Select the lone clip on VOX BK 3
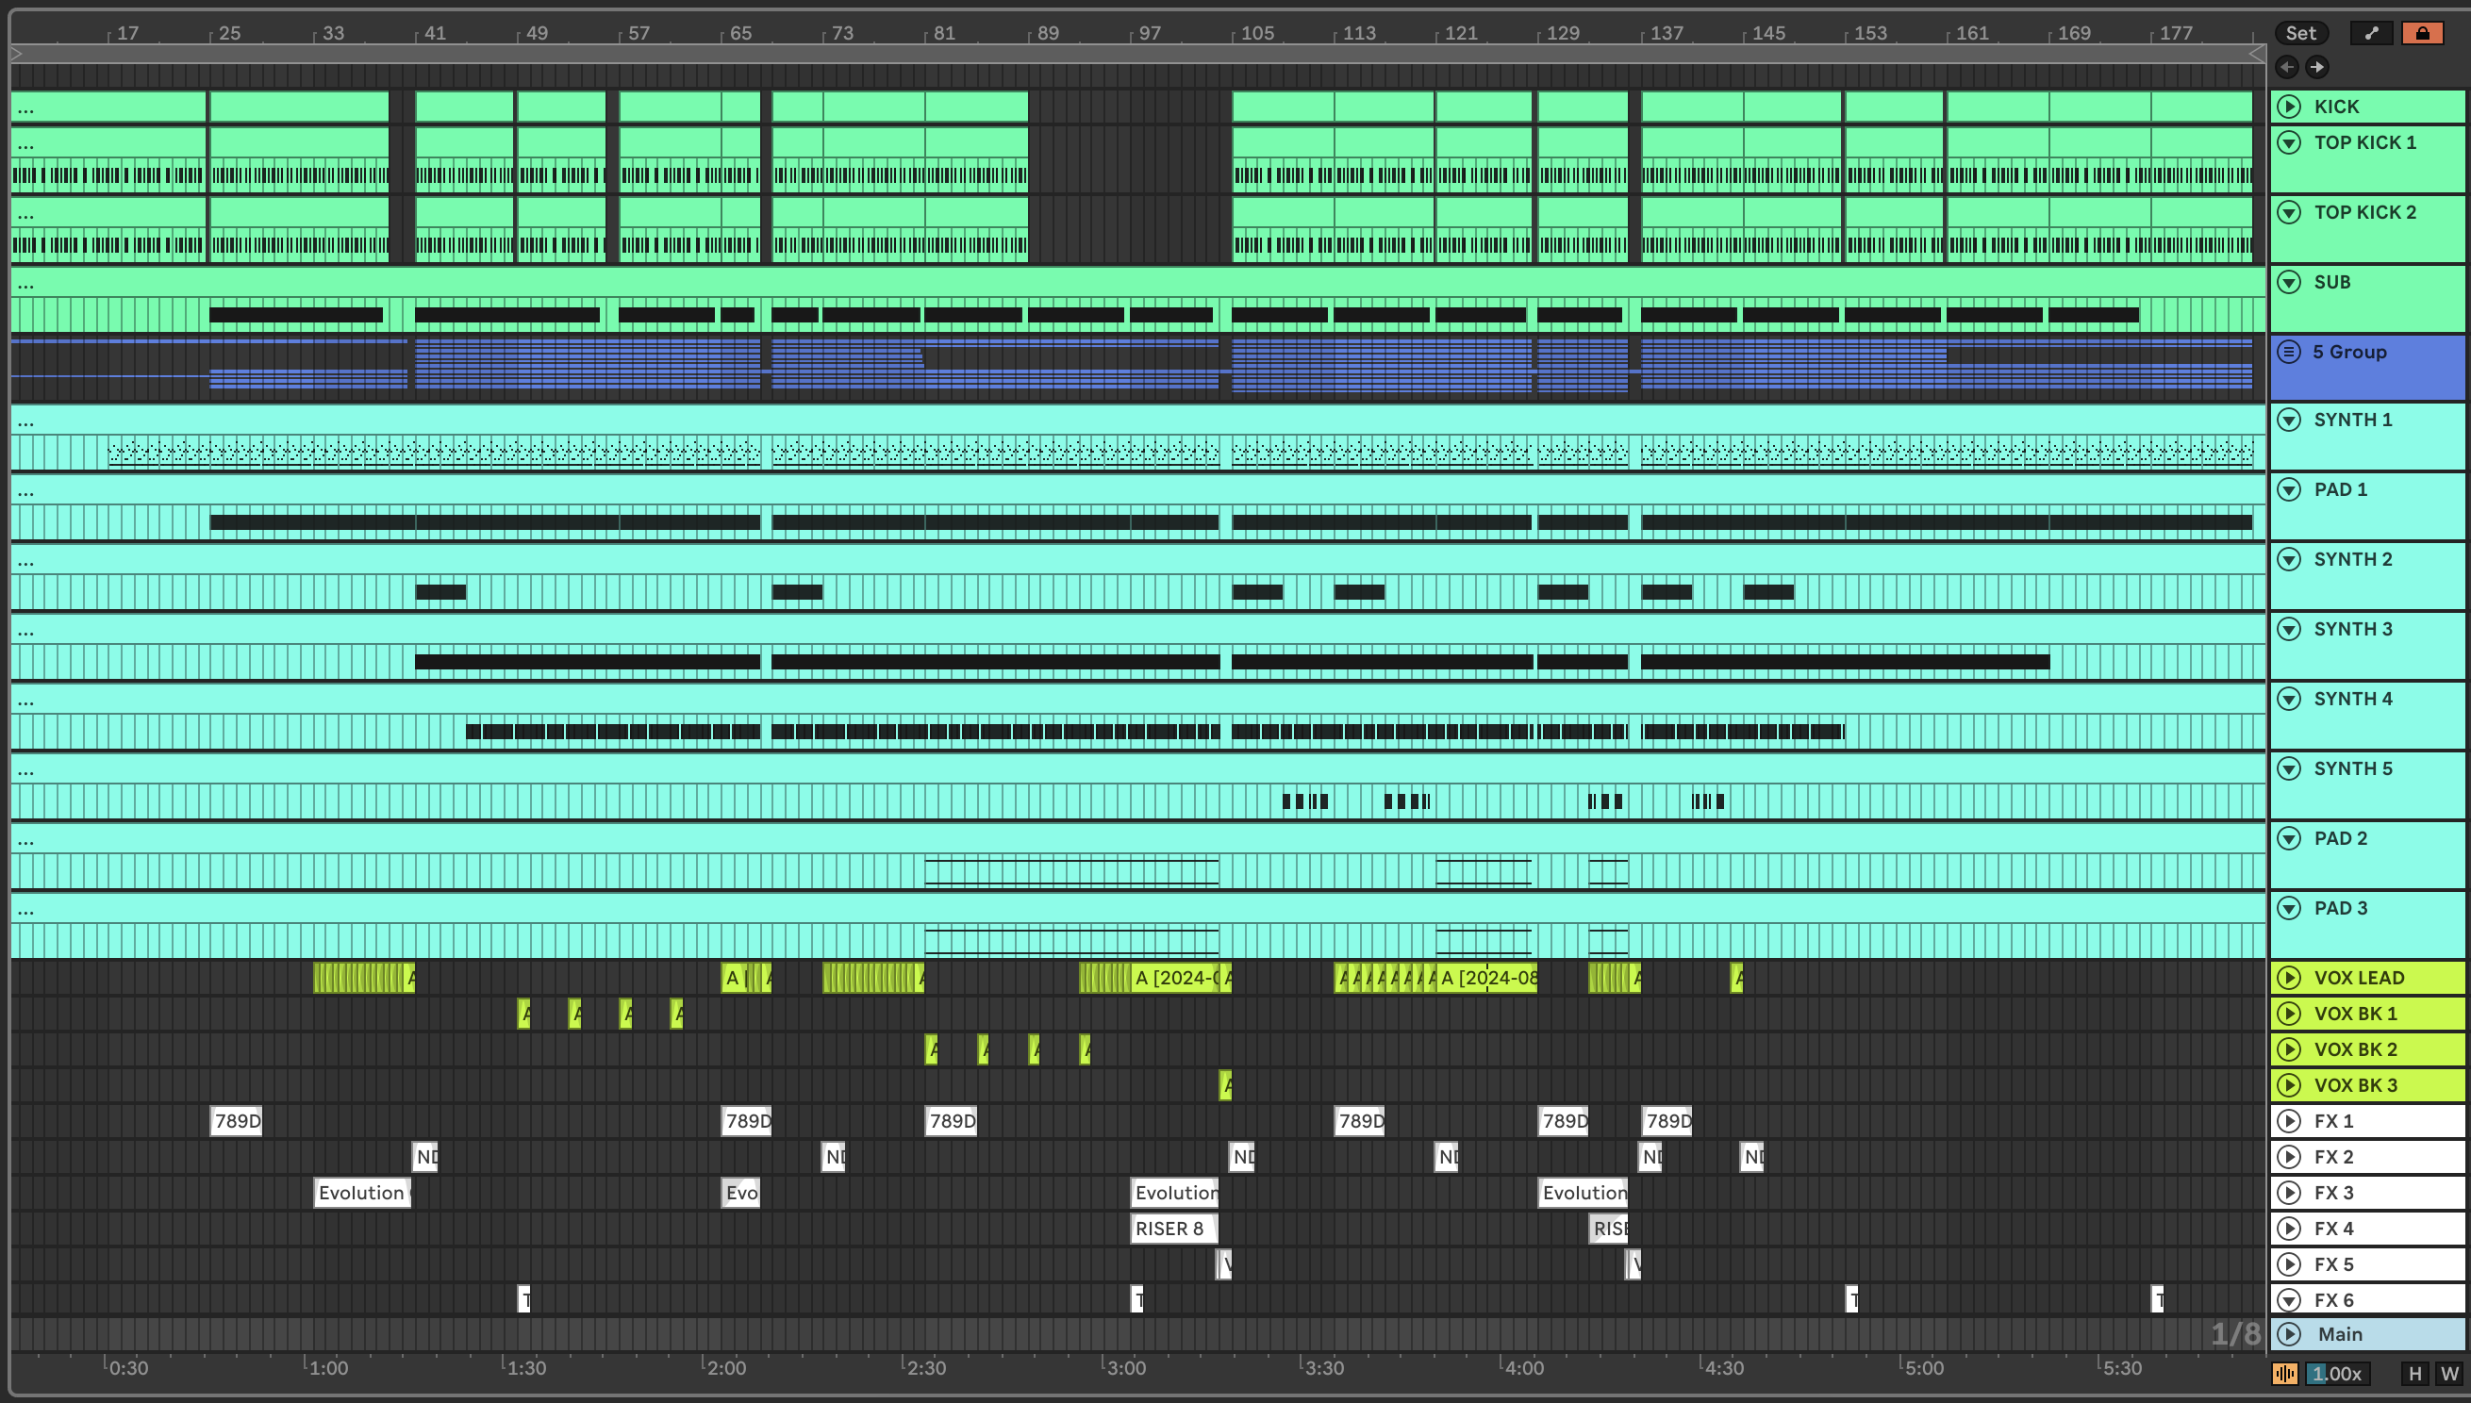The image size is (2471, 1403). [x=1226, y=1085]
